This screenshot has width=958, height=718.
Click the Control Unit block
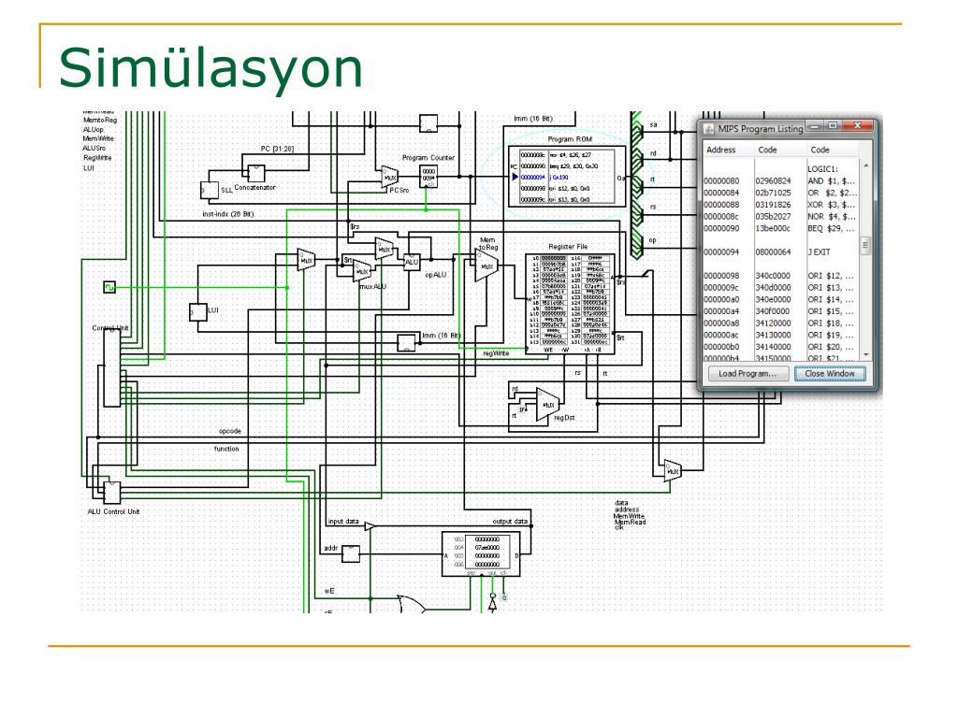point(112,368)
